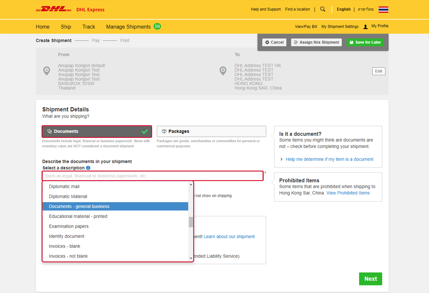The height and width of the screenshot is (293, 429).
Task: Click the Thailand flag icon
Action: [x=383, y=9]
